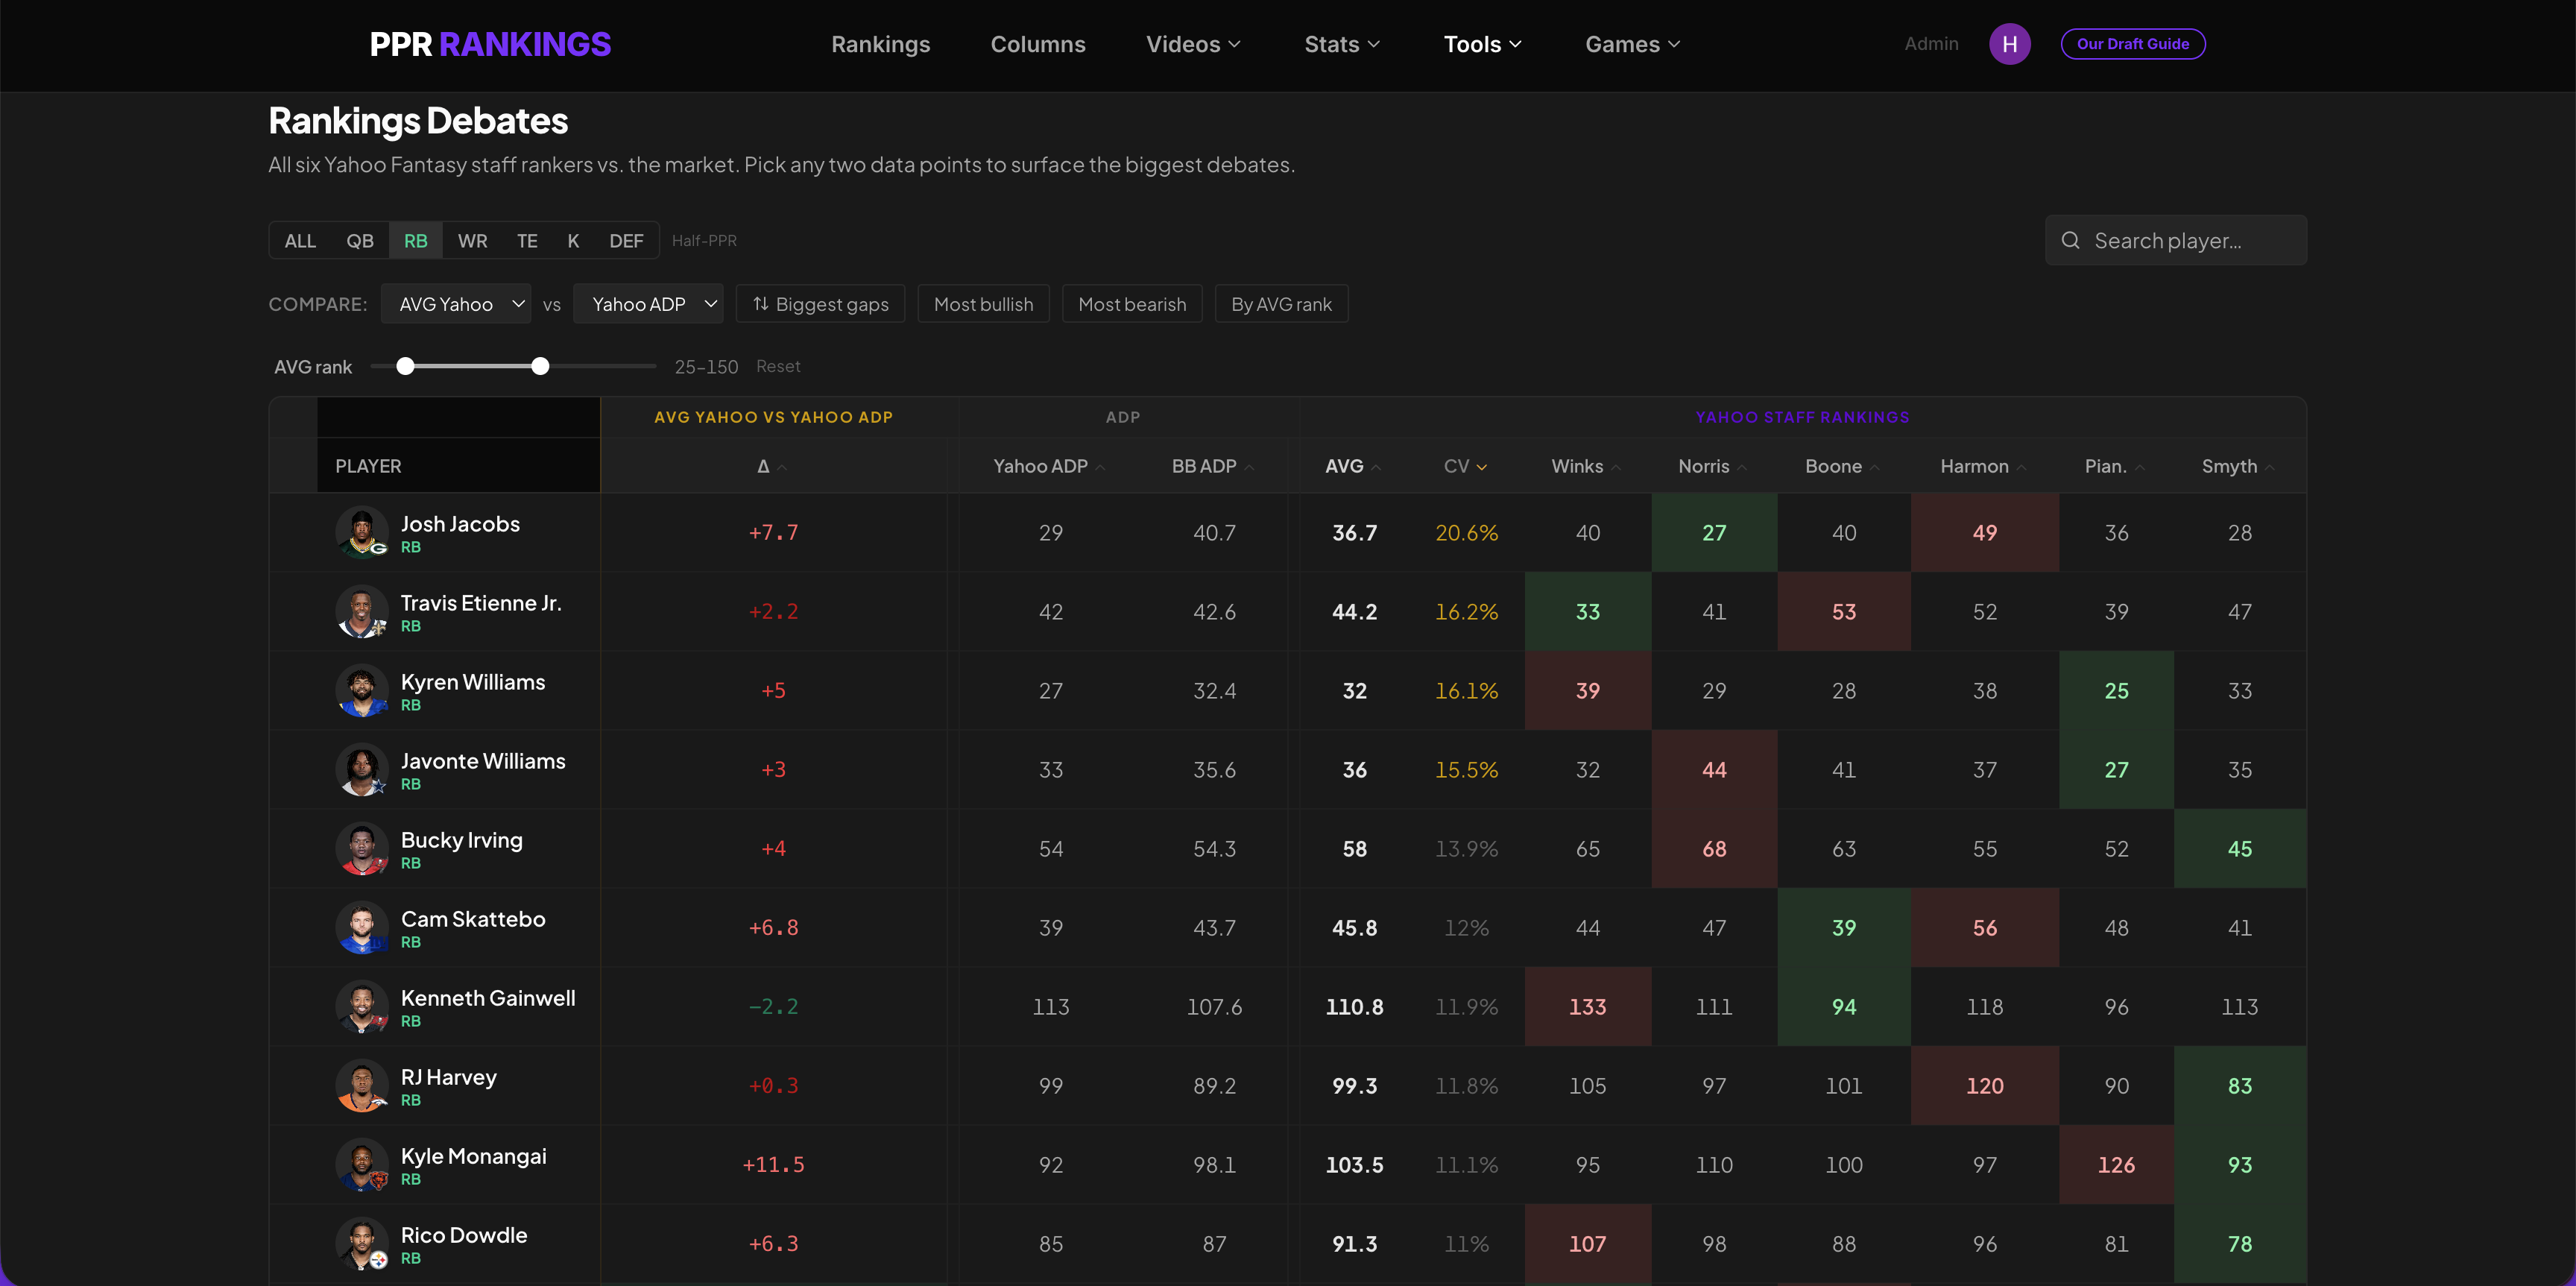This screenshot has width=2576, height=1286.
Task: Sort by the Harmon column
Action: point(1983,466)
